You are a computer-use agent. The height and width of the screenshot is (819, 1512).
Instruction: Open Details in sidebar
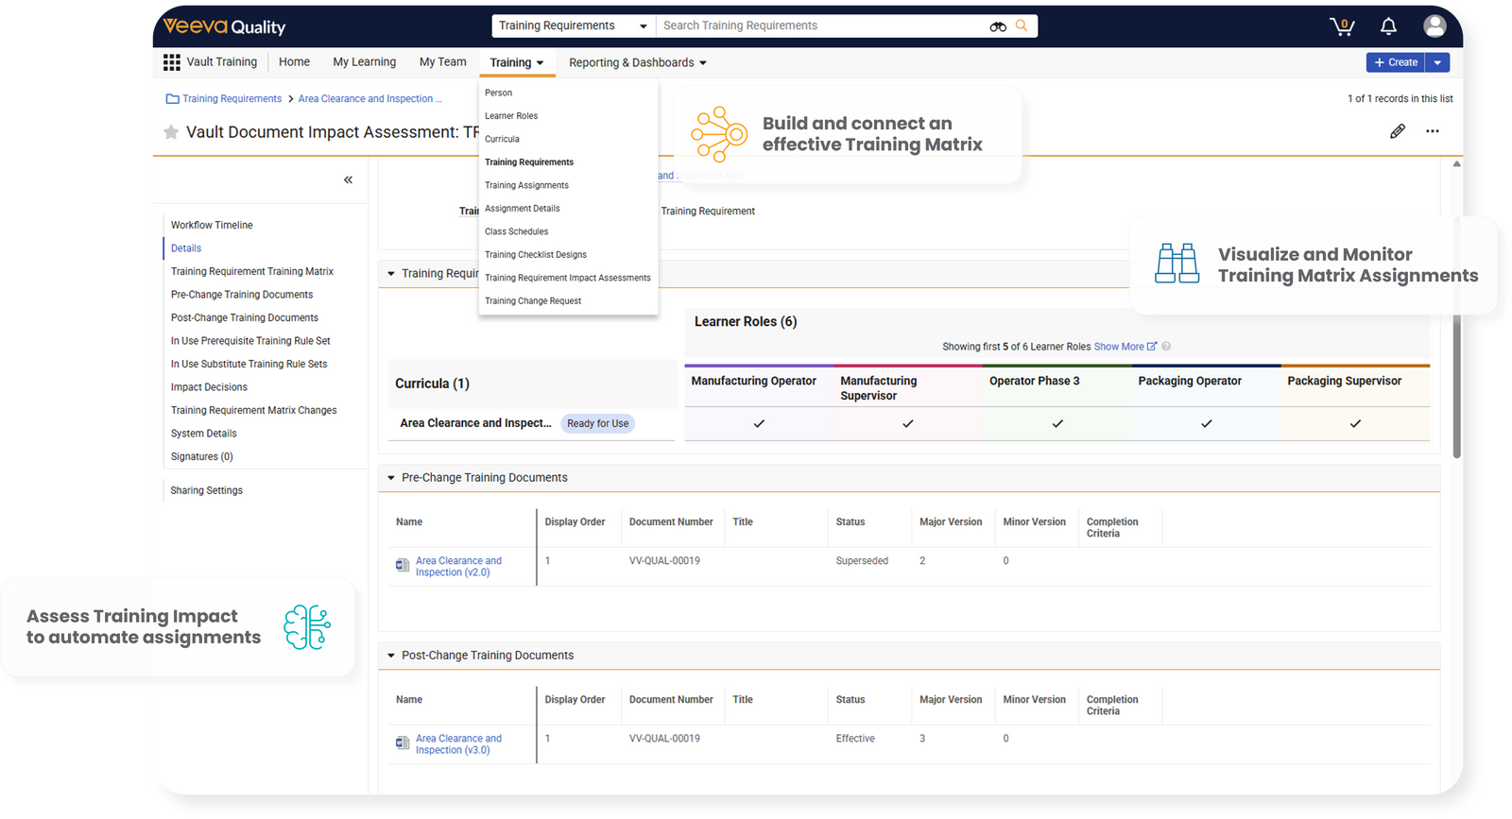[186, 248]
